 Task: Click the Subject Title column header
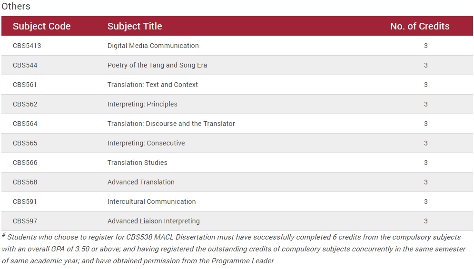click(135, 26)
